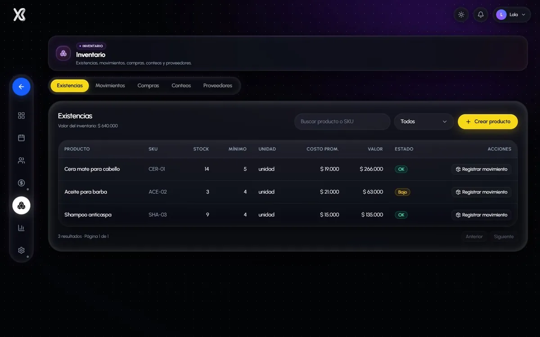Expand the Lola user menu

(x=512, y=15)
